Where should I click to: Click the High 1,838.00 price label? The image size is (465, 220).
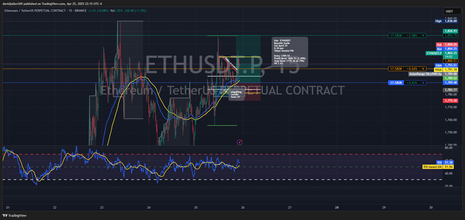[x=446, y=21]
